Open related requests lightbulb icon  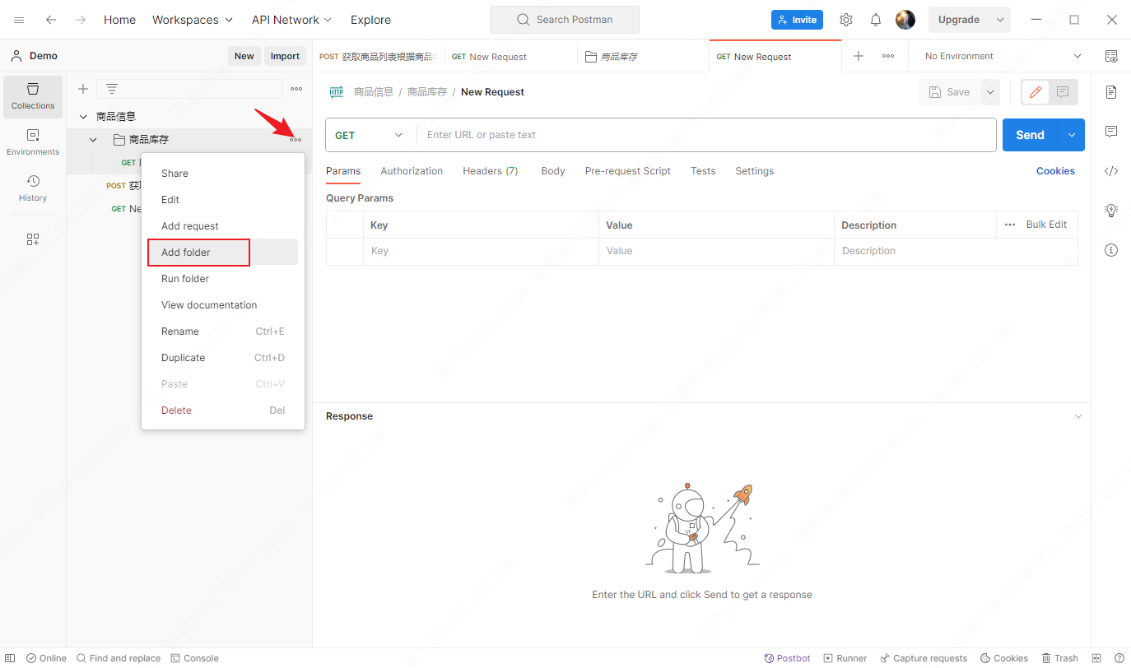point(1111,211)
